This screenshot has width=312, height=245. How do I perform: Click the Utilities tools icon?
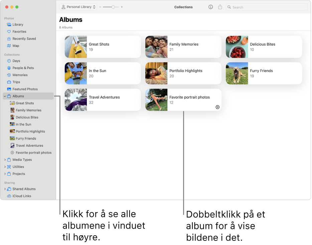(x=9, y=167)
